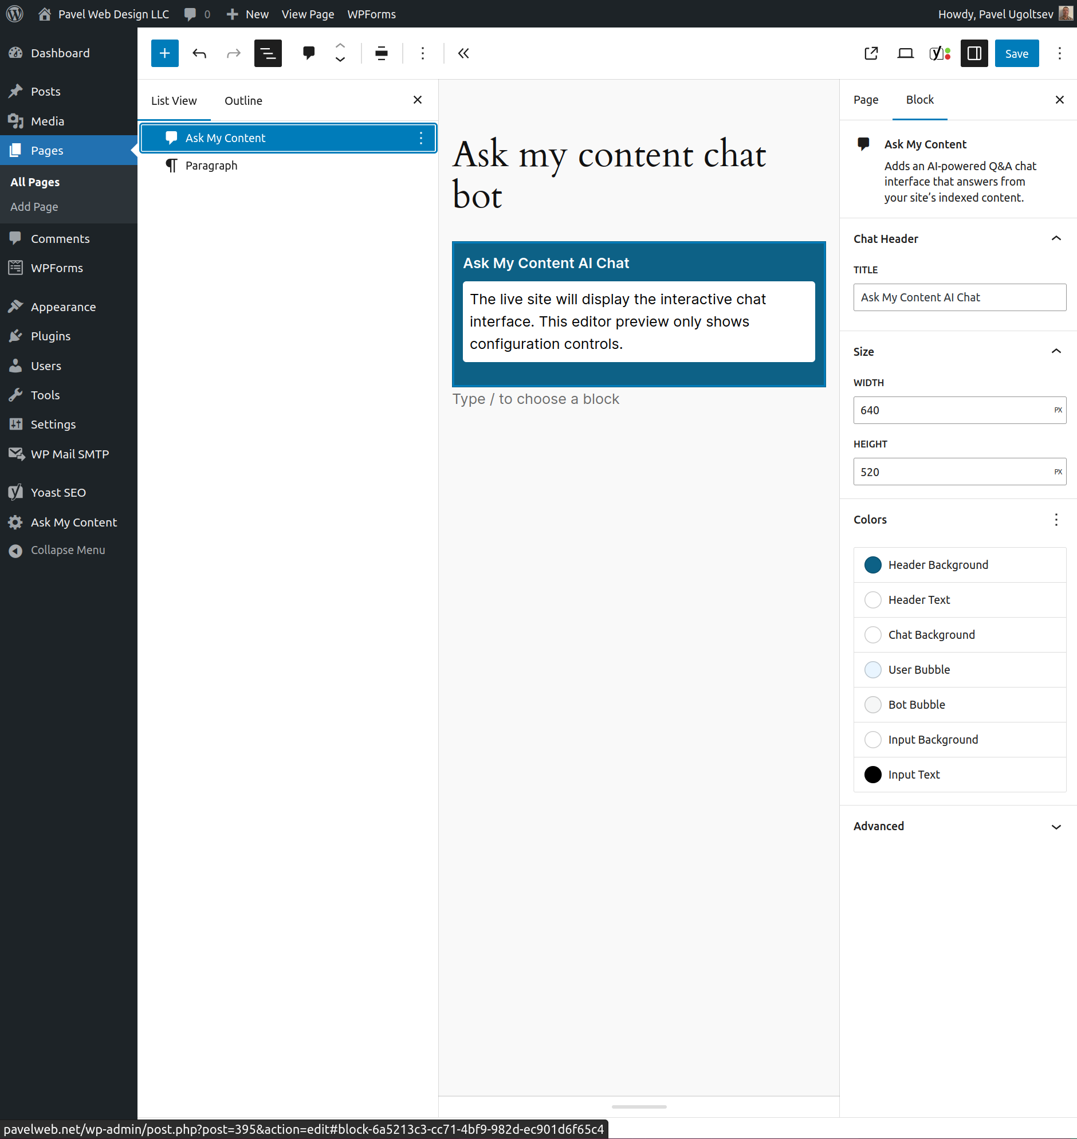Open Document Overview in the toolbar
1077x1139 pixels.
pos(268,53)
